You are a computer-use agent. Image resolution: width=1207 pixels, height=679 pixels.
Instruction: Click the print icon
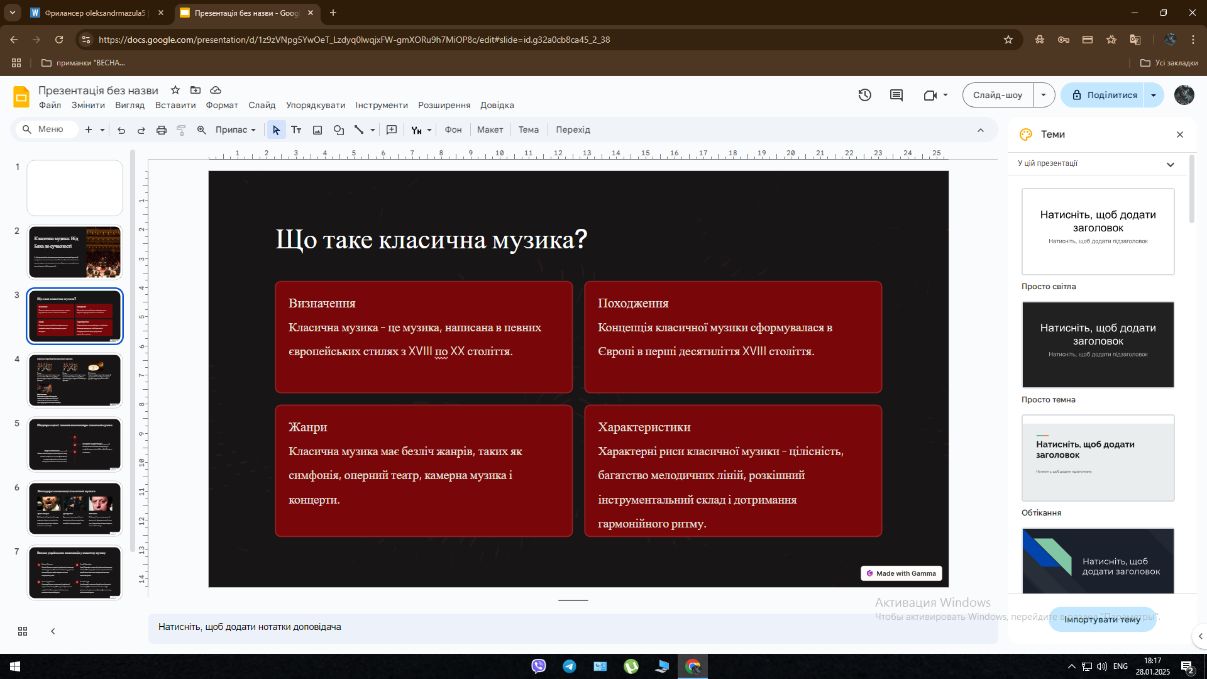(x=162, y=130)
